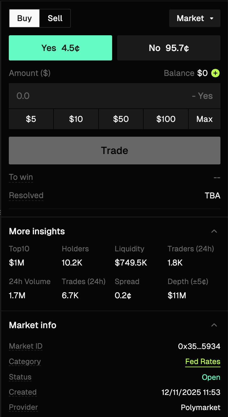Image resolution: width=228 pixels, height=417 pixels.
Task: Set amount with the $100 preset
Action: coord(166,119)
